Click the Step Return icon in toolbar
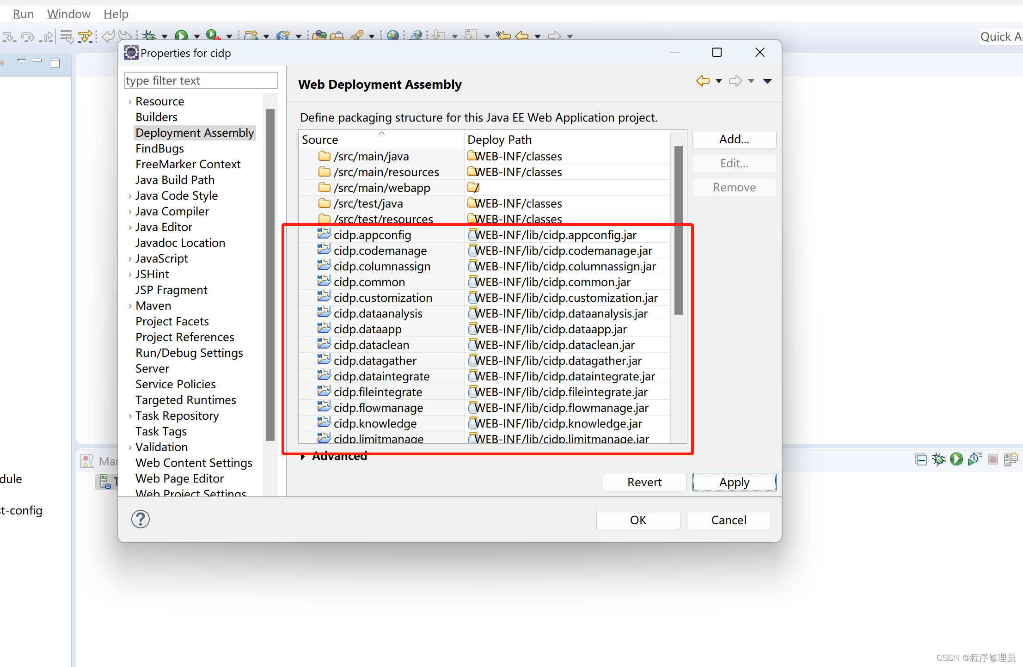The image size is (1023, 667). (x=46, y=36)
